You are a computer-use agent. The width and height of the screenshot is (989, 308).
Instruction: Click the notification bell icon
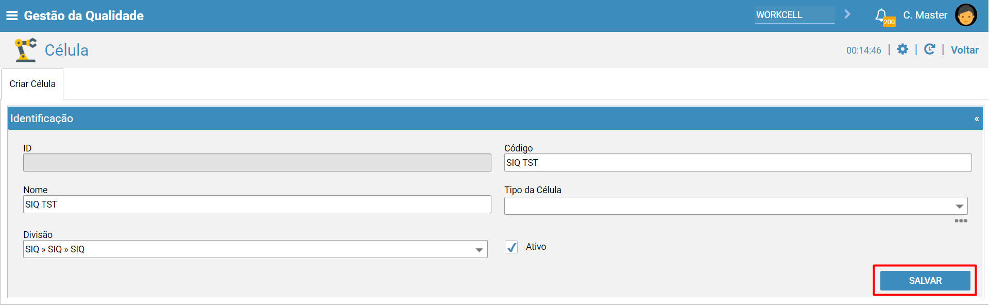point(881,15)
